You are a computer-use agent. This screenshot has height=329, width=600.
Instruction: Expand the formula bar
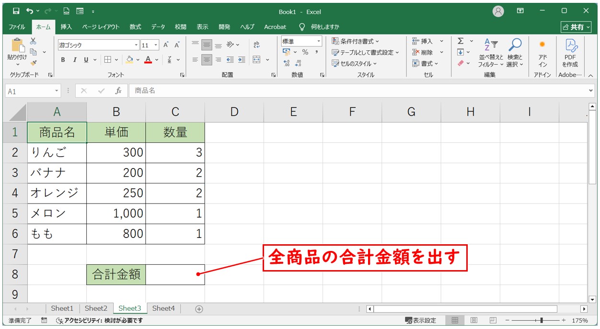point(591,91)
